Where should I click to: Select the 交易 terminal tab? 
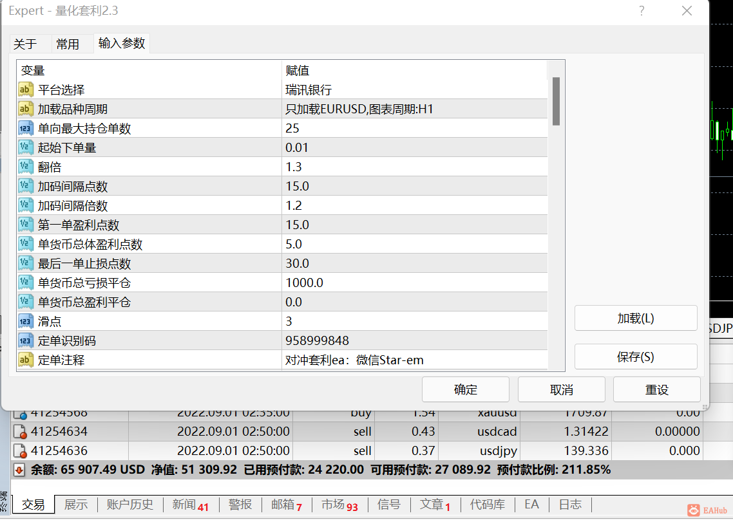click(x=33, y=505)
